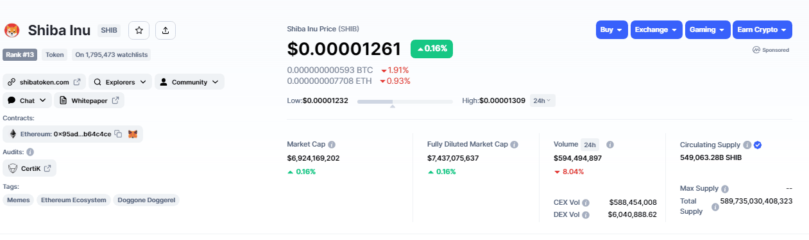This screenshot has height=240, width=809.
Task: Click the info icon beside Fully Diluted Market Cap
Action: [x=515, y=145]
